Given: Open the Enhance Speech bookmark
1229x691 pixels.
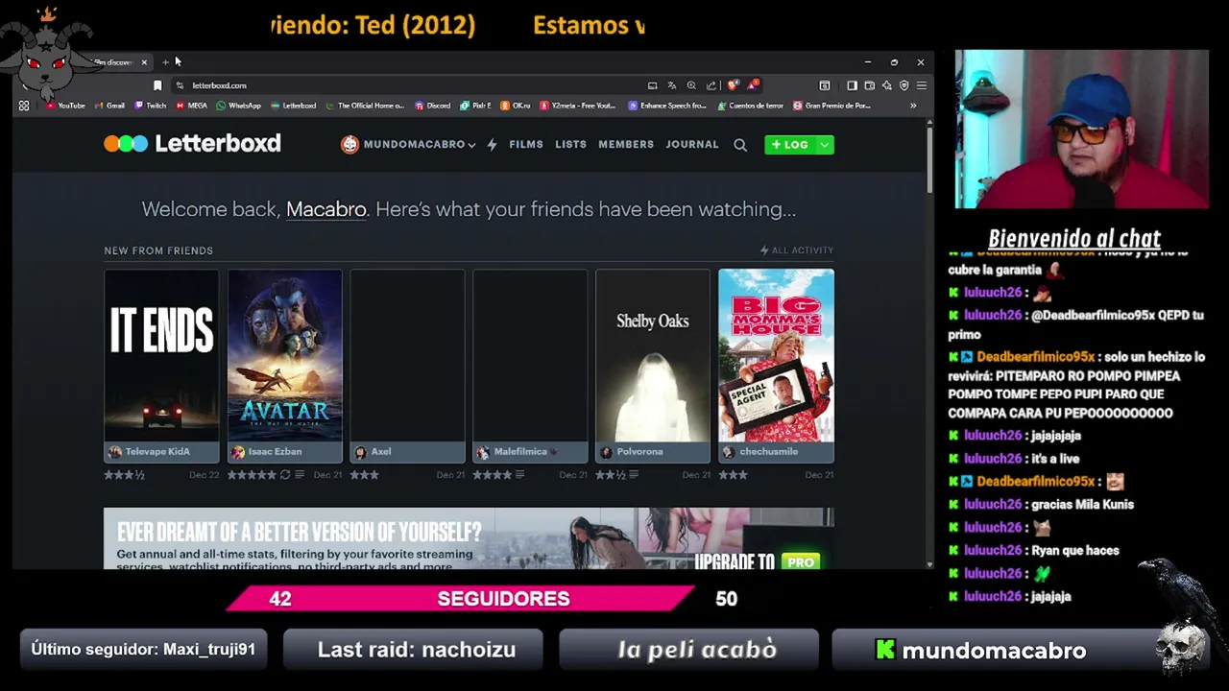Looking at the screenshot, I should pyautogui.click(x=667, y=106).
